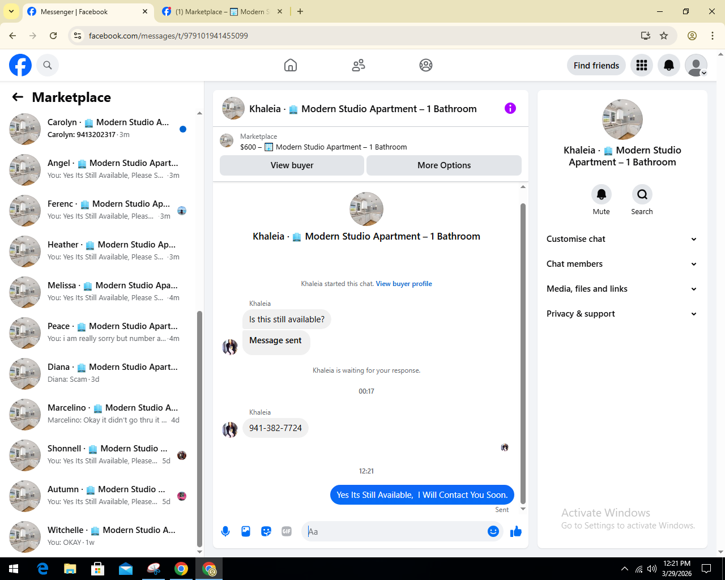Open Angel's conversation
This screenshot has width=725, height=580.
pyautogui.click(x=100, y=170)
